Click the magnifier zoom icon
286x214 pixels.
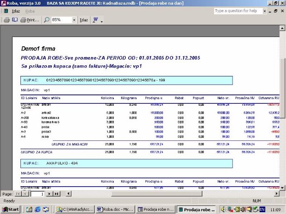point(47,20)
